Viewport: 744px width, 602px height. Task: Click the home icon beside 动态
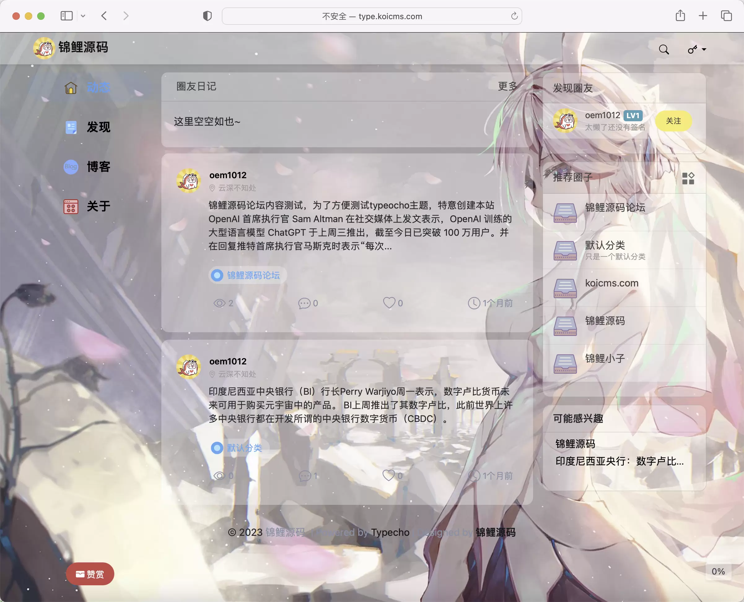click(71, 88)
